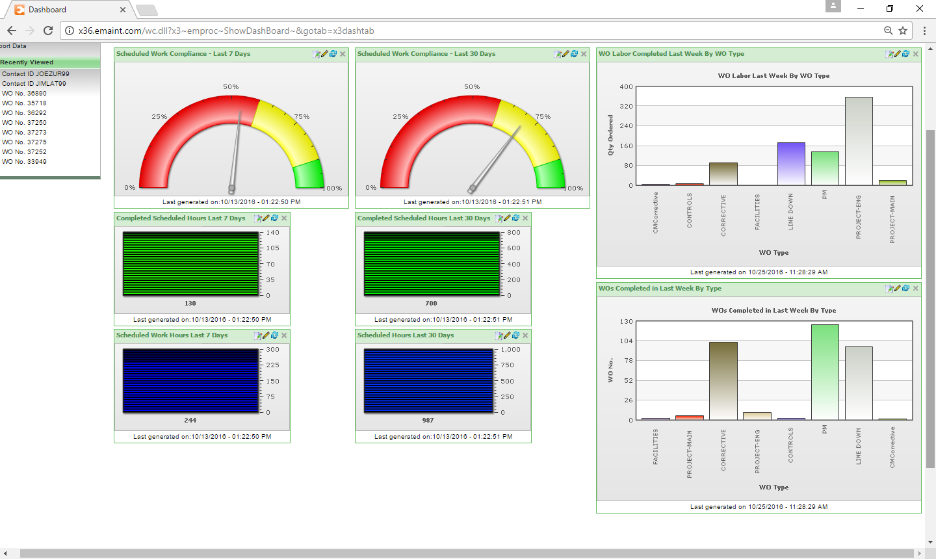The image size is (936, 559).
Task: Edit the WOs Completed in Last Week widget
Action: (898, 289)
